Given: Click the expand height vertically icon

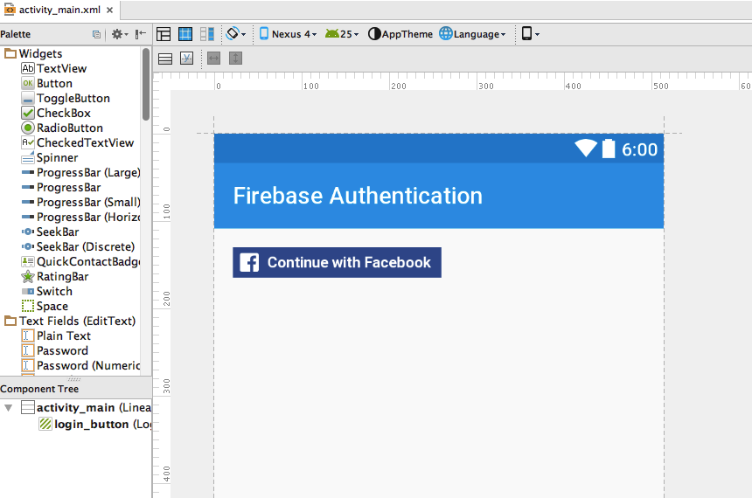Looking at the screenshot, I should 235,59.
